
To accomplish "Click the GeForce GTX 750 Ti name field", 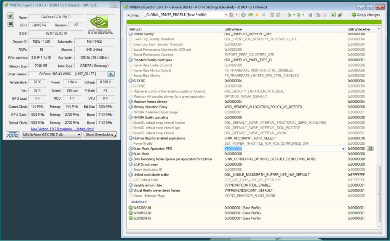I will click(56, 17).
